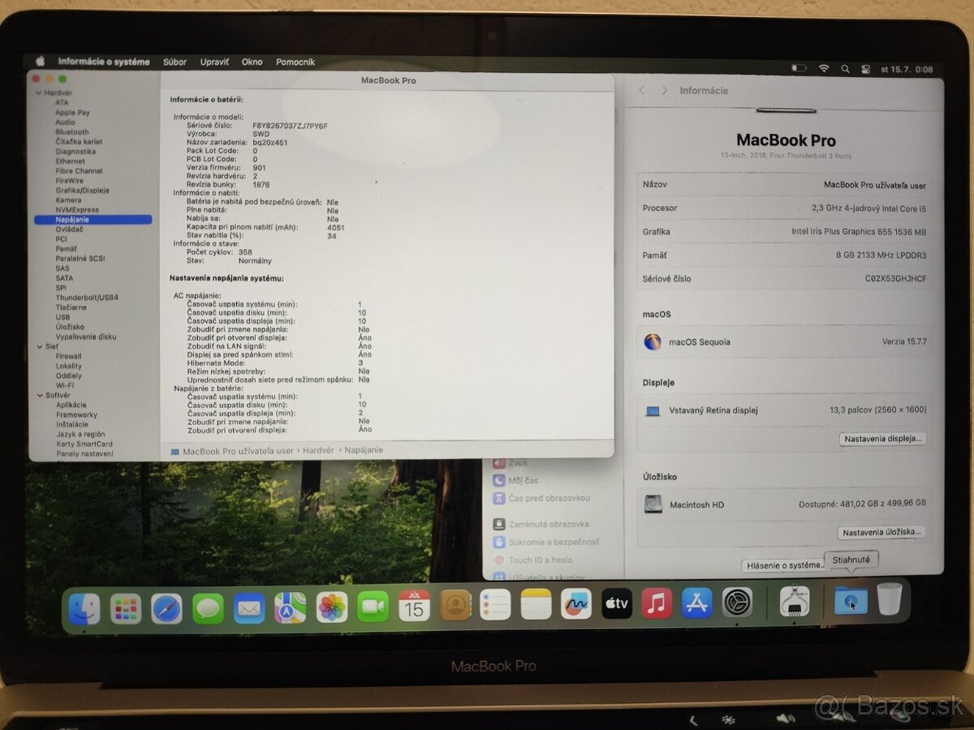This screenshot has height=730, width=974.
Task: Go forward in the Settings Informácie pane
Action: click(x=665, y=91)
